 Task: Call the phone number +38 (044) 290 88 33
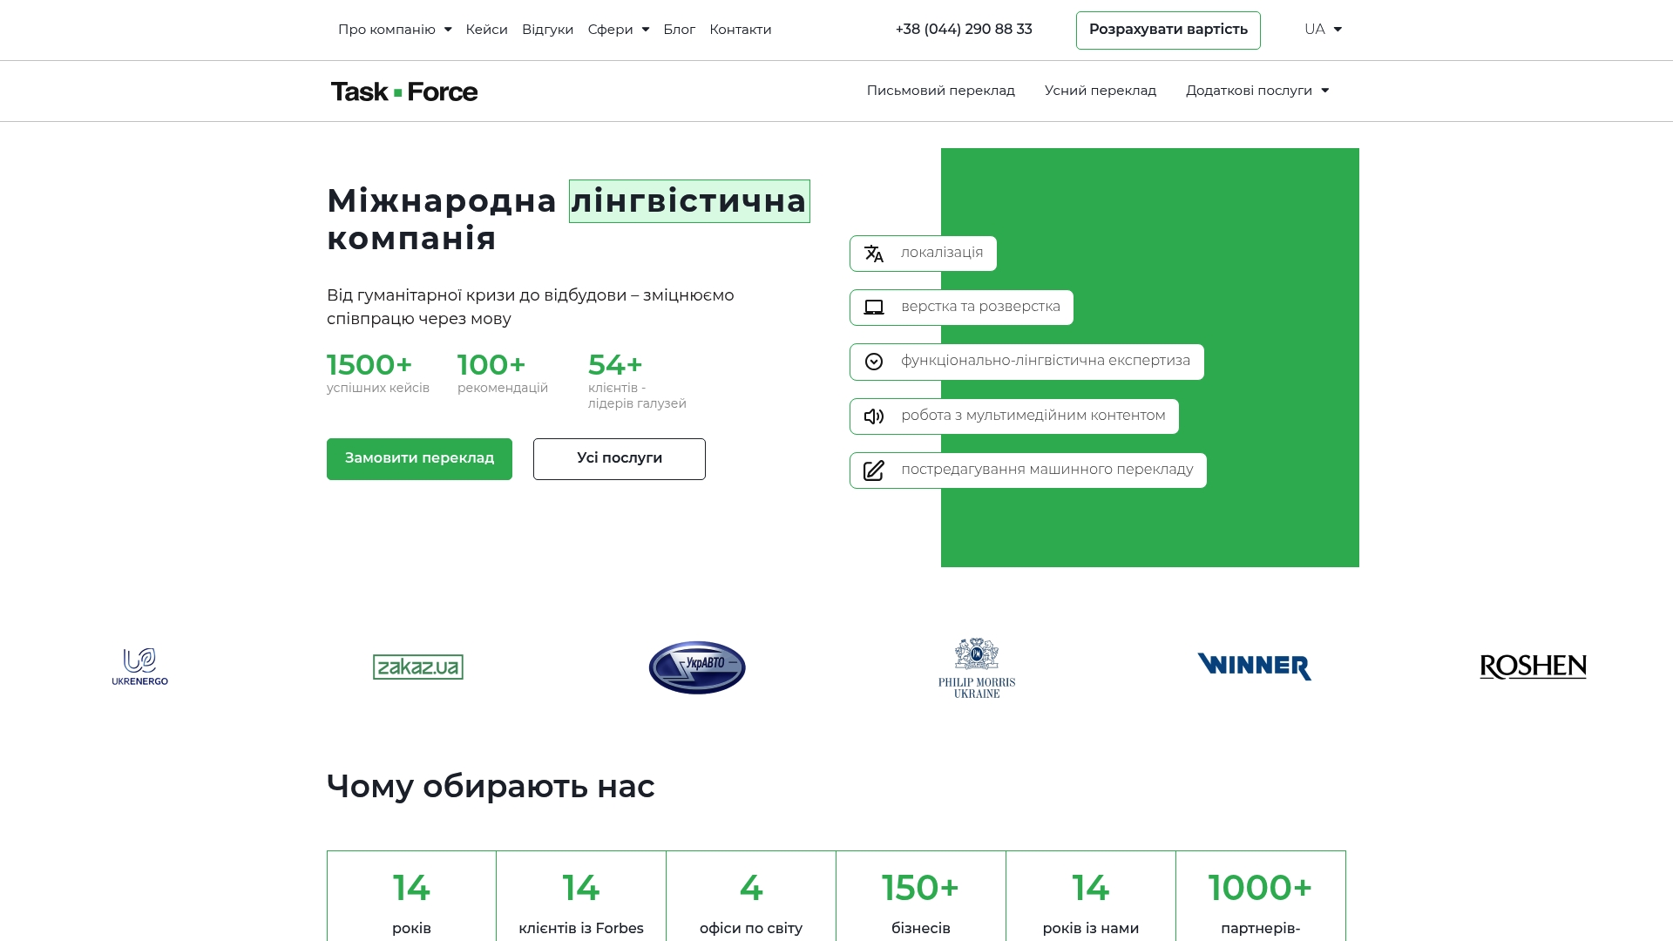tap(964, 30)
